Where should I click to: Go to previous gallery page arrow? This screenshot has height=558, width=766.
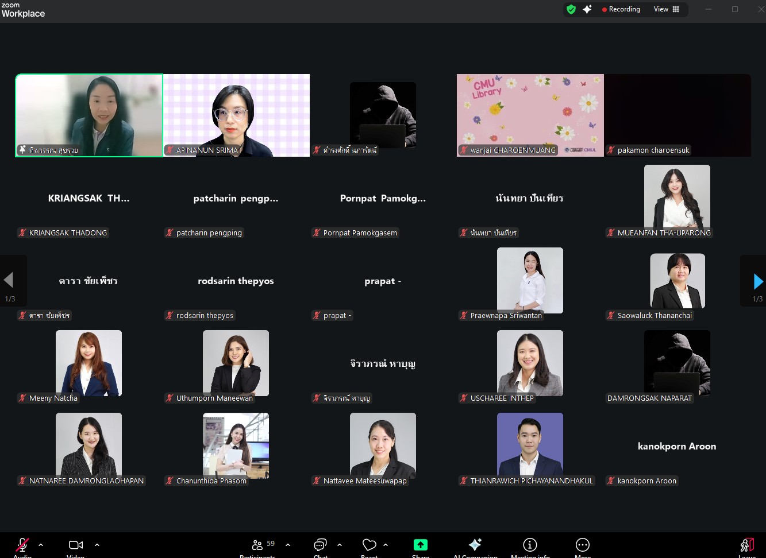tap(9, 281)
